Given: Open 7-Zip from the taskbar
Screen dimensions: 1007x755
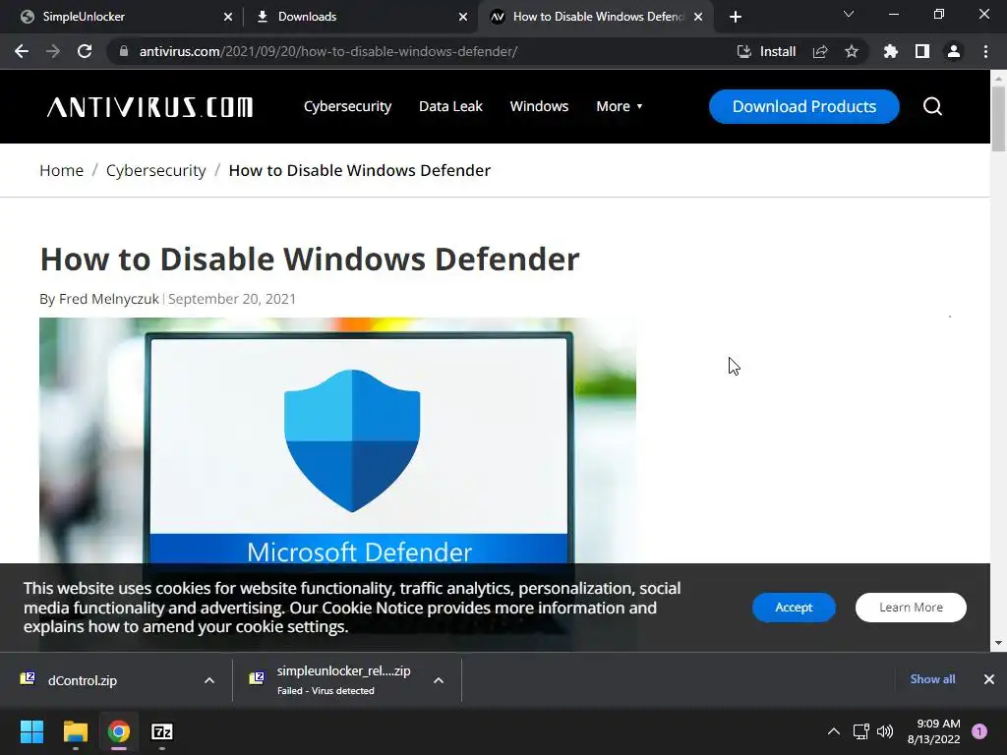Looking at the screenshot, I should pos(162,731).
